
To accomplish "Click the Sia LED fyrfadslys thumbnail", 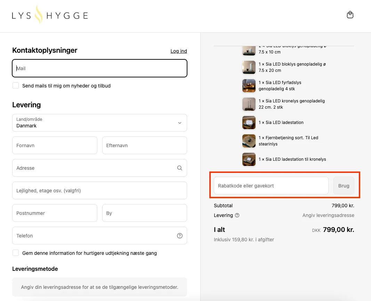I will [249, 85].
